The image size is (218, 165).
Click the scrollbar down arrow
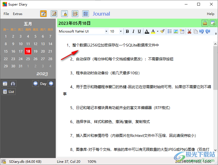point(215,150)
